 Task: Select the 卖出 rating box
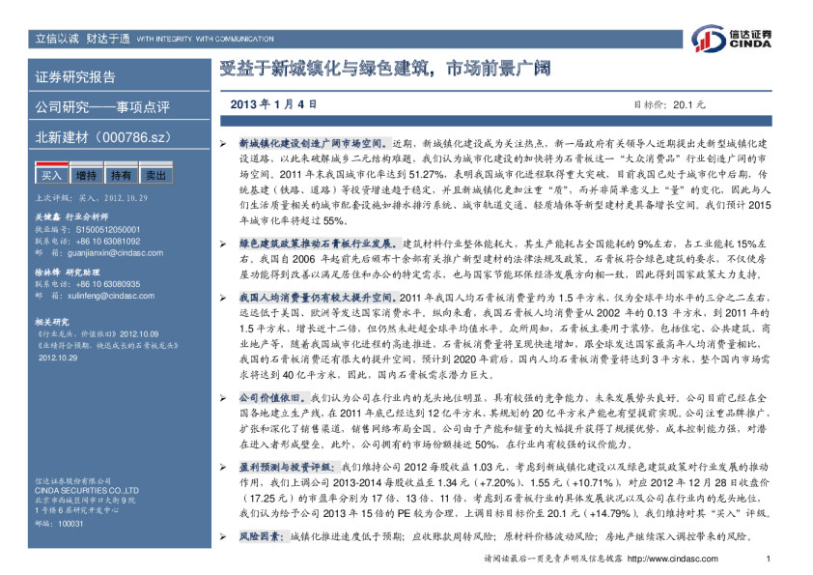click(x=154, y=176)
